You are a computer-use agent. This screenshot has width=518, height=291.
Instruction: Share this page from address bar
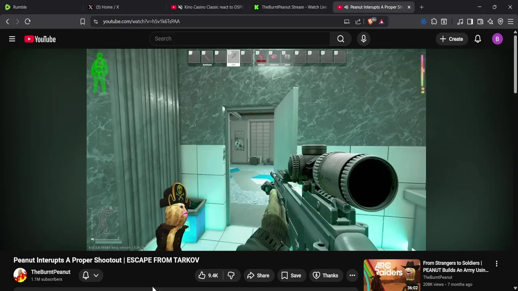tap(358, 21)
